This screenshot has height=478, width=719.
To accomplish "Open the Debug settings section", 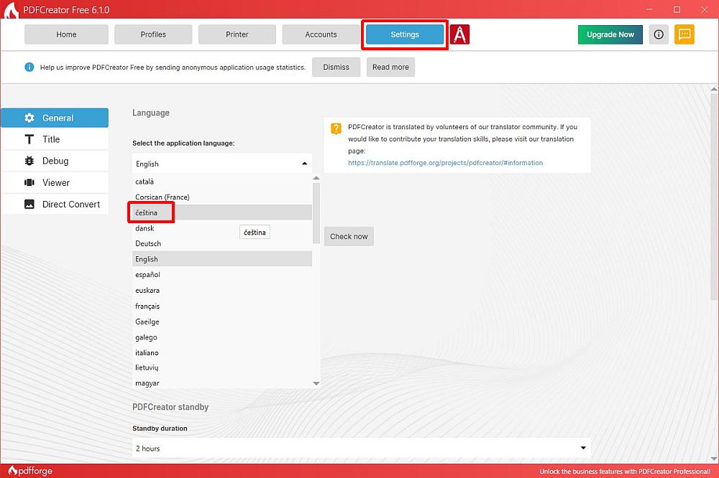I will click(x=55, y=161).
